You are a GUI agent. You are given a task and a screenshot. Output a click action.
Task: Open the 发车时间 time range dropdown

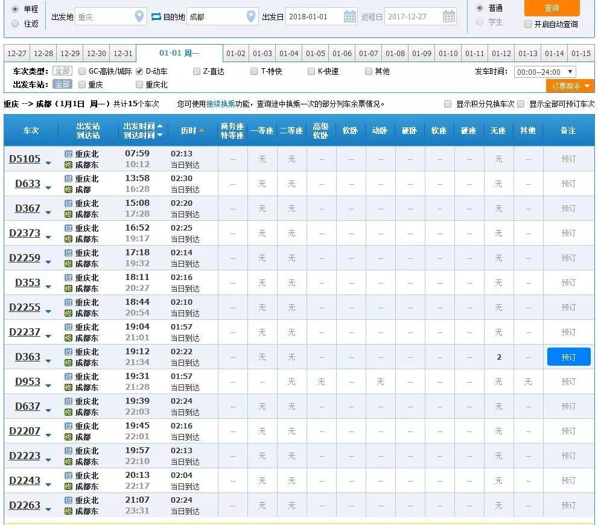(545, 71)
